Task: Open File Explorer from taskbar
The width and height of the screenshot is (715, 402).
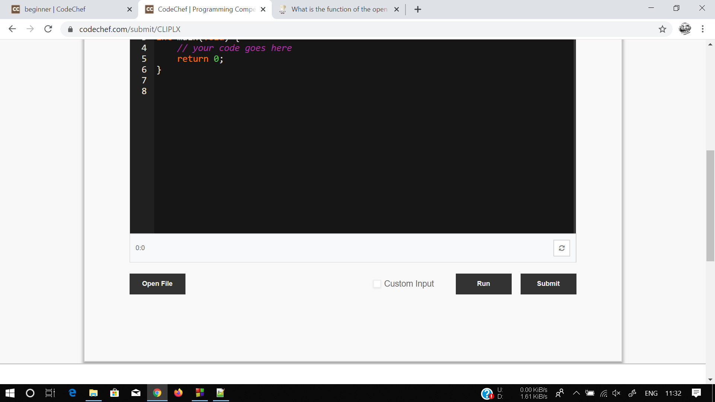Action: 93,393
